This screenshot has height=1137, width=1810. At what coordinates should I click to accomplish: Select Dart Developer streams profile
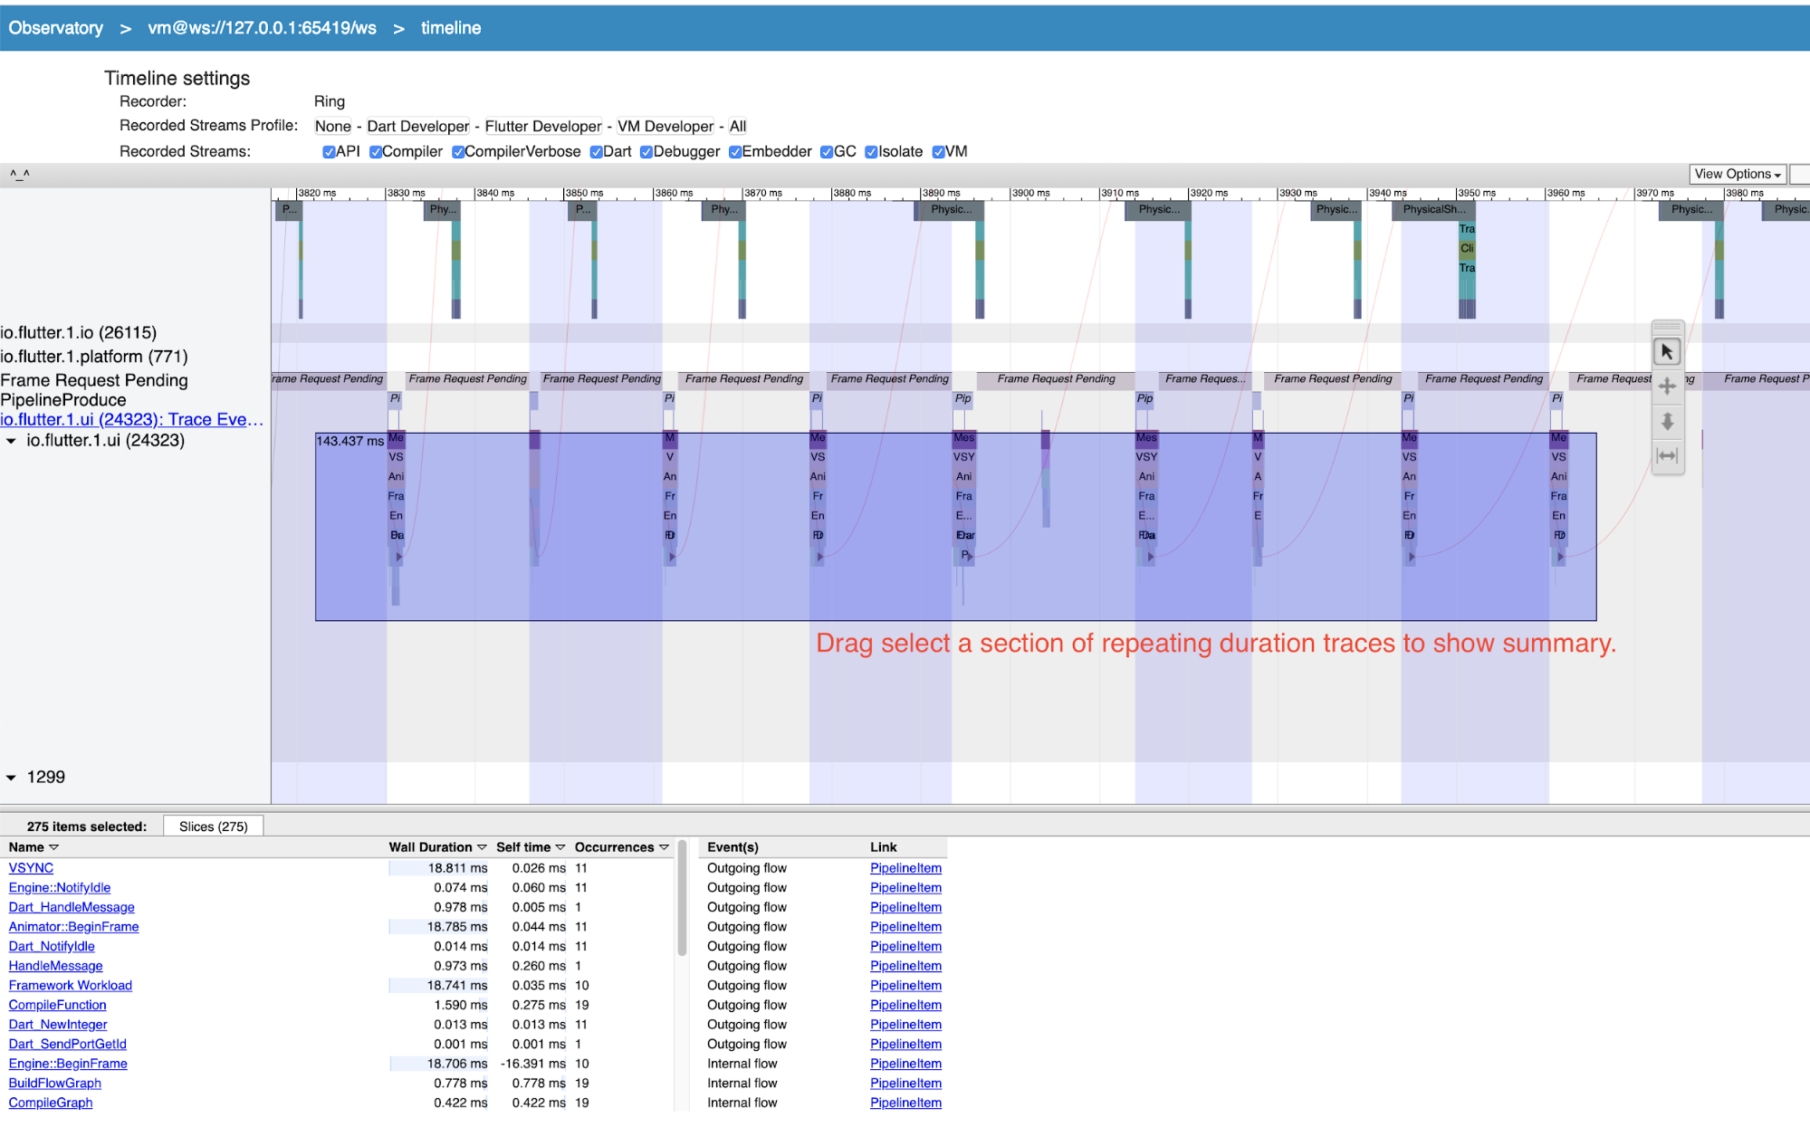(x=417, y=127)
